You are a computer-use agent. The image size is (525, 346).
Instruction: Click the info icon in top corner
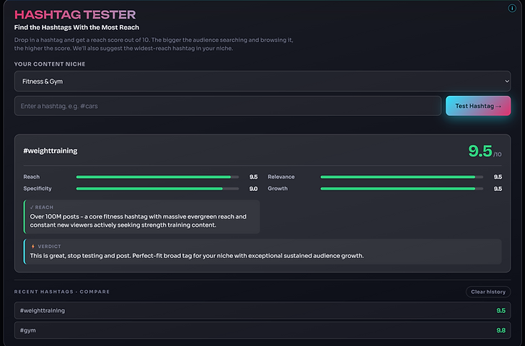[x=512, y=8]
